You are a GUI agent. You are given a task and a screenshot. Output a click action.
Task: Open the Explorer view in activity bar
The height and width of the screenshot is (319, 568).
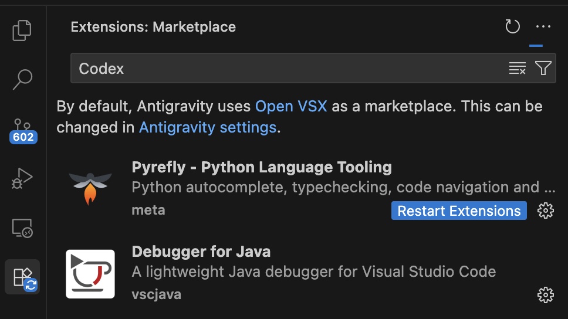click(22, 30)
